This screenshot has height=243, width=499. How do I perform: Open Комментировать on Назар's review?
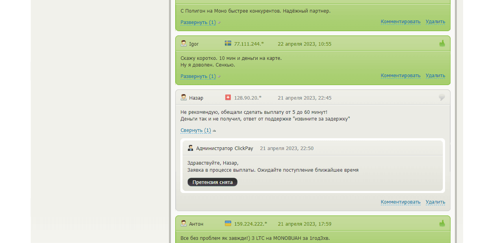(400, 202)
